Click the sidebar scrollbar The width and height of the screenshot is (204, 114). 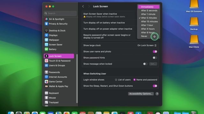click(77, 78)
